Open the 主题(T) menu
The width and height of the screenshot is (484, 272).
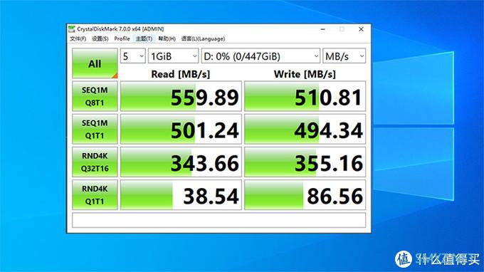tap(144, 38)
